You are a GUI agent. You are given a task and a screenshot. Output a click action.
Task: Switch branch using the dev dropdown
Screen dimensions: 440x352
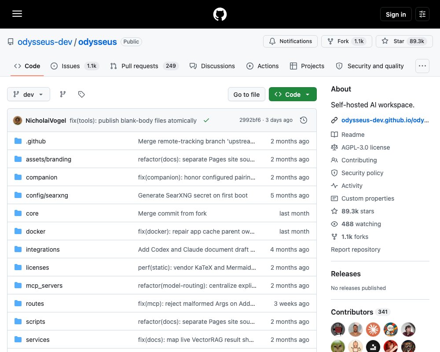click(x=29, y=94)
